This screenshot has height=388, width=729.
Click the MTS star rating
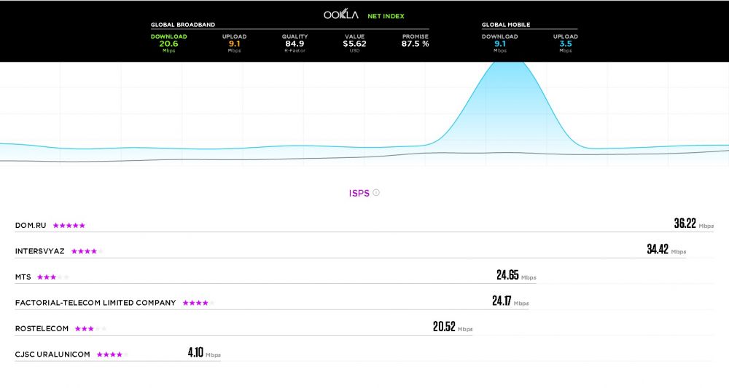pos(52,277)
